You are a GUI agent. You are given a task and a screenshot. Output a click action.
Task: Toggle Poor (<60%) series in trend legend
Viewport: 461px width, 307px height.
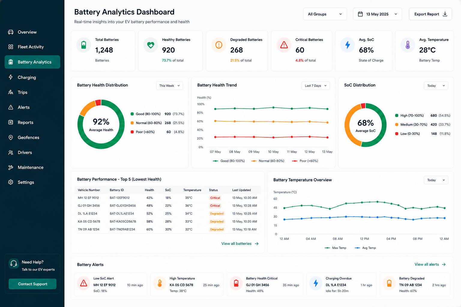tap(305, 161)
